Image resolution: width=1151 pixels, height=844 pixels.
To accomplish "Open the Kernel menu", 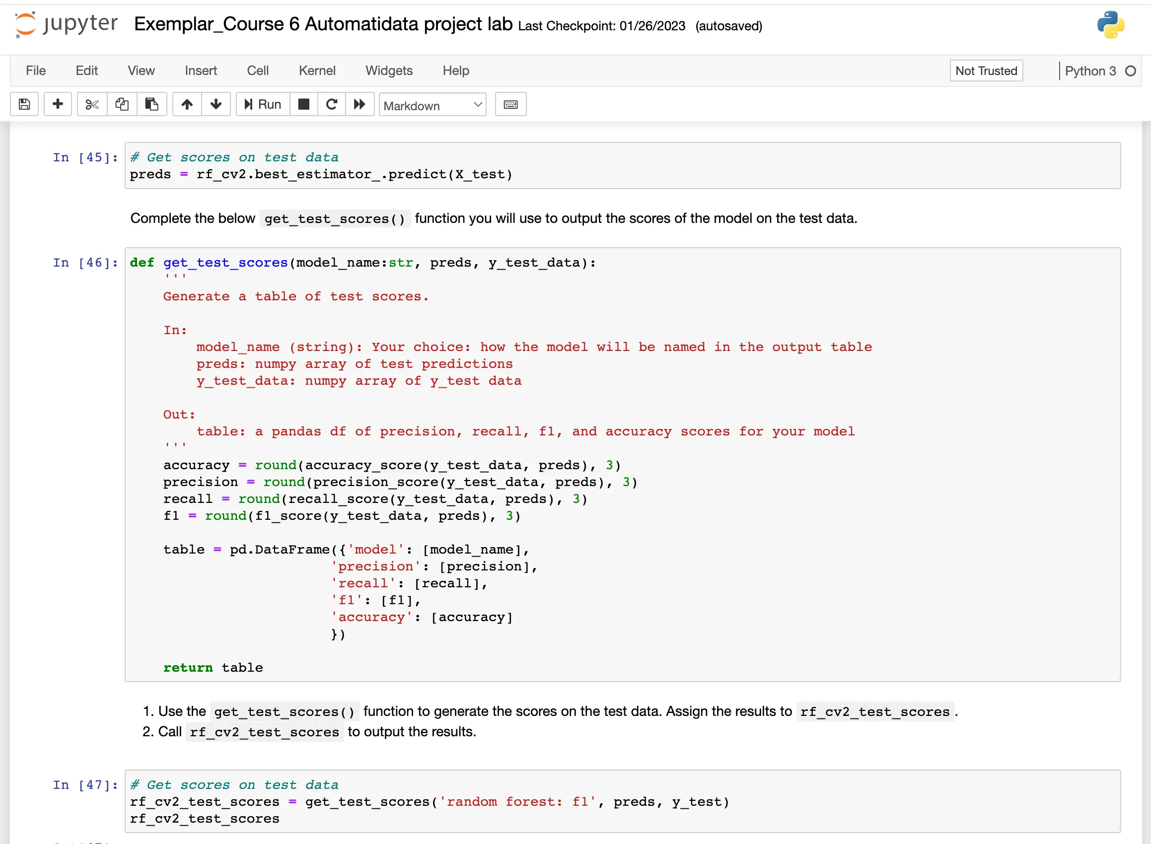I will tap(317, 70).
